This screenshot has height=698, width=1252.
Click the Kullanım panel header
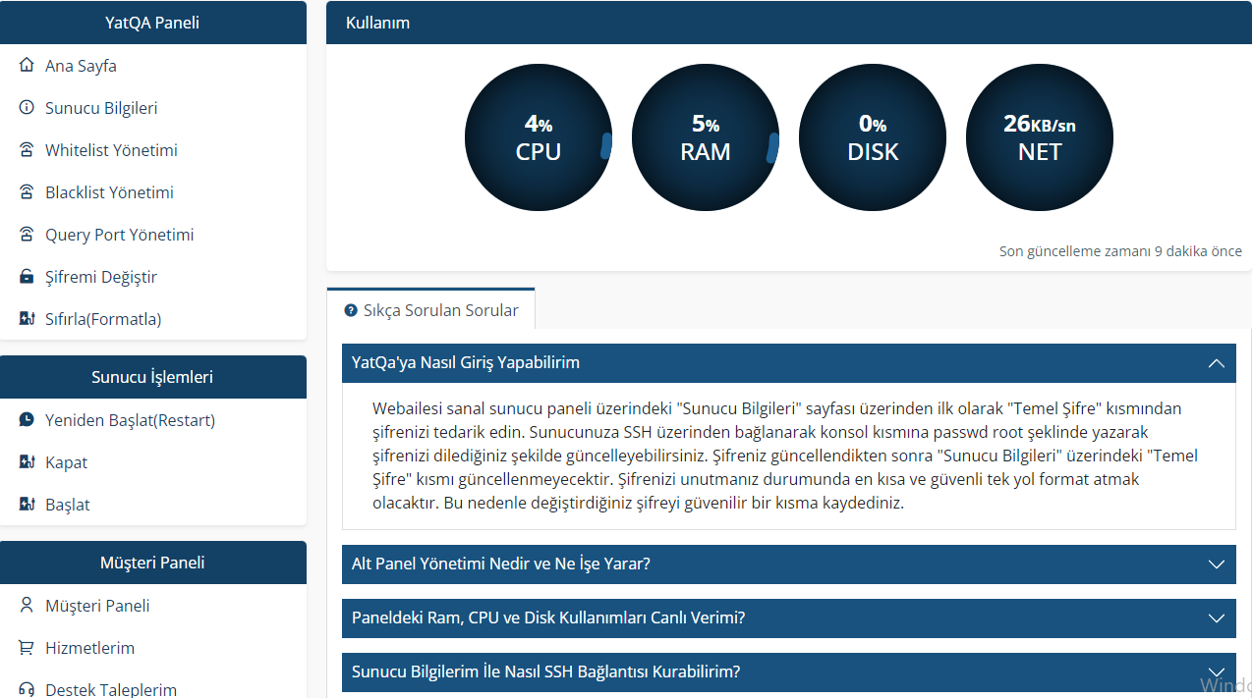click(789, 23)
